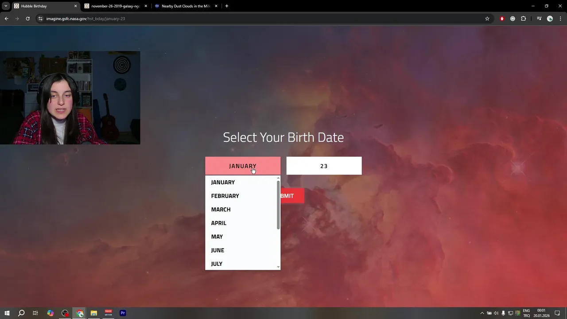Go back to the previous page
567x319 pixels.
(x=6, y=19)
